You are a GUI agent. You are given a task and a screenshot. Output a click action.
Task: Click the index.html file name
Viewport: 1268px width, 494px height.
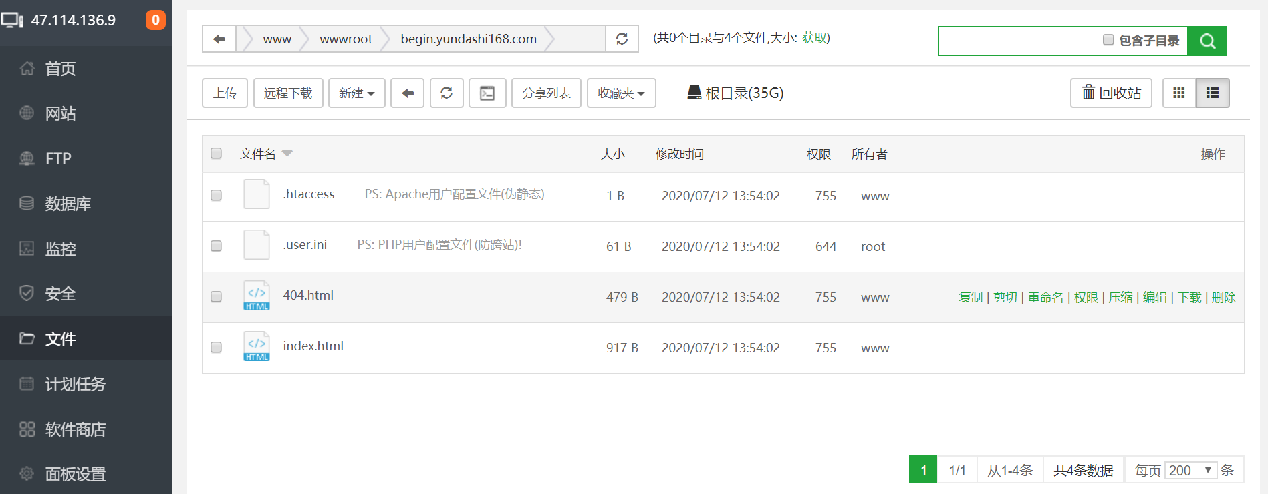tap(313, 346)
